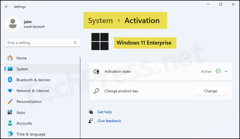The image size is (240, 139).
Task: Maximize the Settings window
Action: 221,4
